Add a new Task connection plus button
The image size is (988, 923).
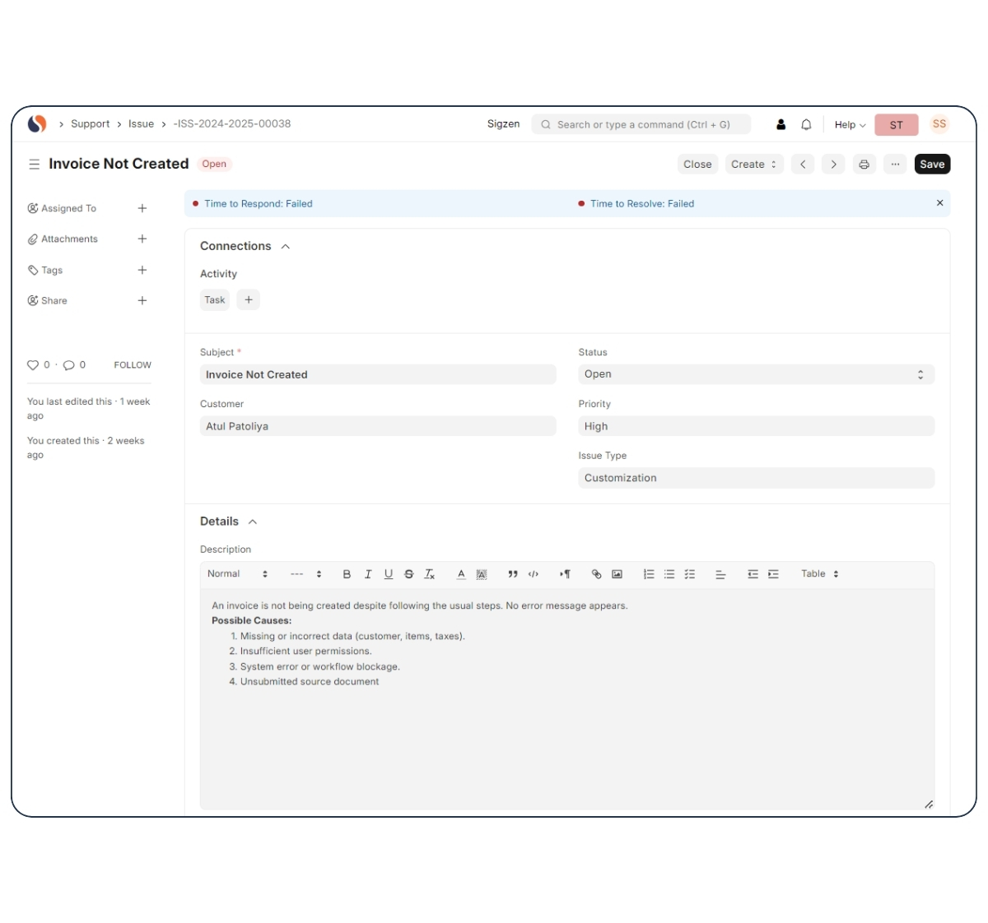click(249, 300)
